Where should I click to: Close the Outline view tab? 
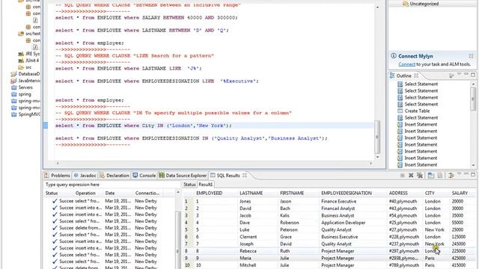[416, 75]
